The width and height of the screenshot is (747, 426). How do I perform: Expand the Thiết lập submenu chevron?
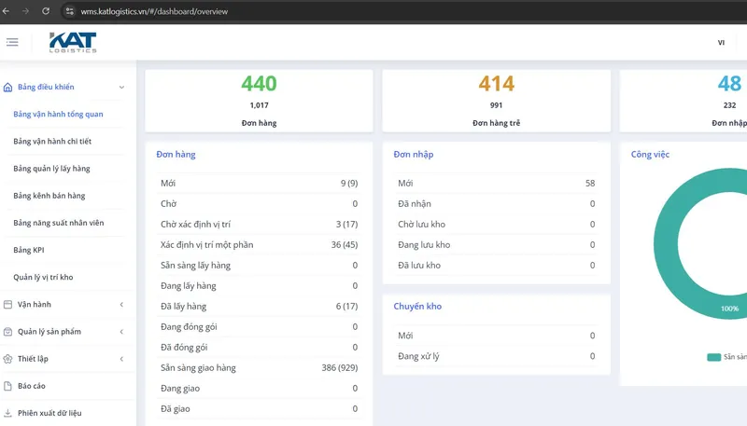tap(121, 359)
